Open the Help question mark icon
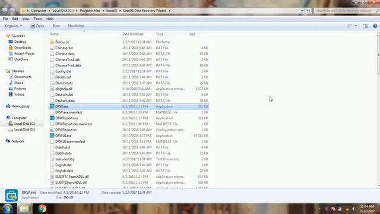Image resolution: width=380 pixels, height=214 pixels. pos(375,26)
